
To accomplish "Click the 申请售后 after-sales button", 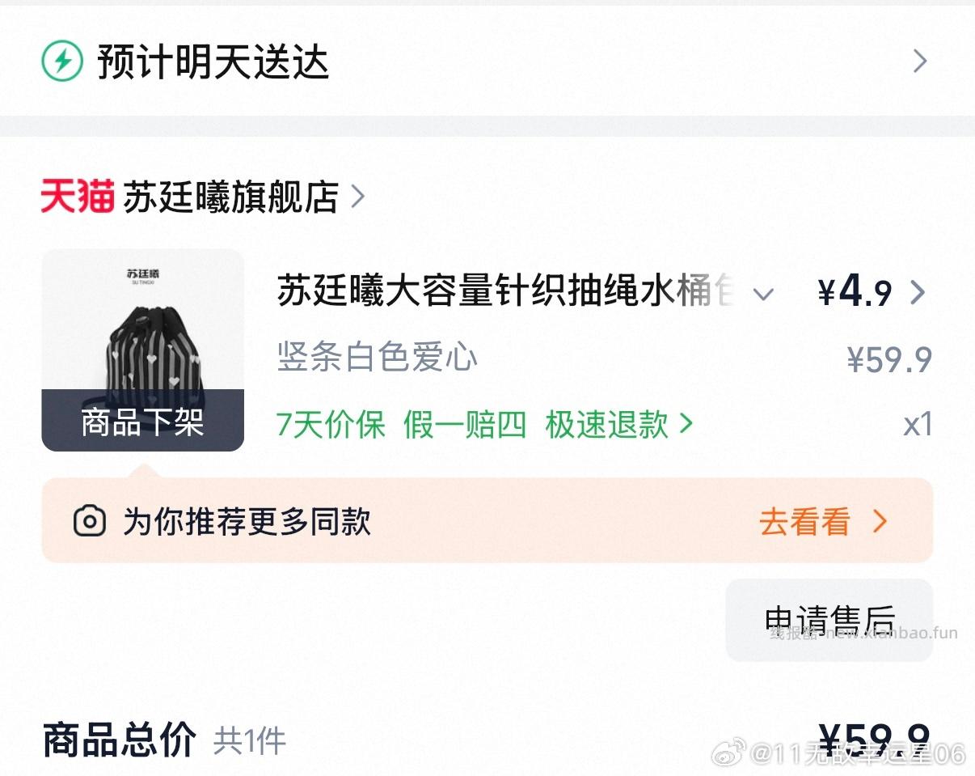I will pos(829,620).
